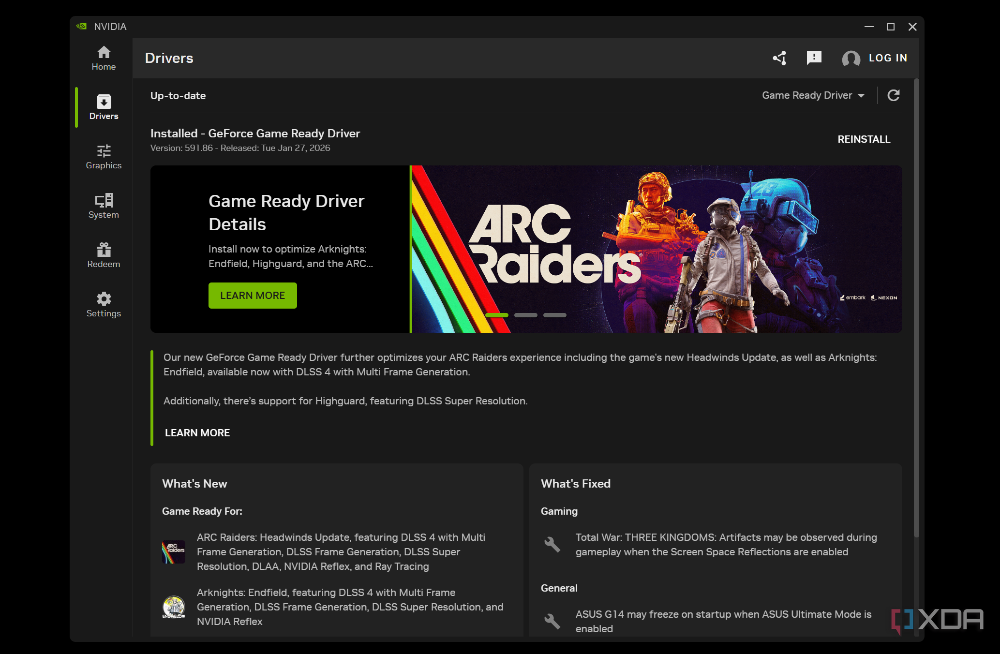Viewport: 1000px width, 654px height.
Task: Go to the System section
Action: pyautogui.click(x=104, y=206)
